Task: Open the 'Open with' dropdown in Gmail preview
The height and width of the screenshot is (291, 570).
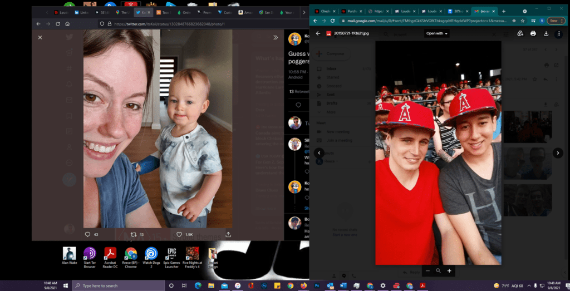Action: (437, 33)
